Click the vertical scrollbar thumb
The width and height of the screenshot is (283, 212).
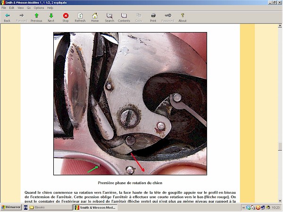(280, 146)
